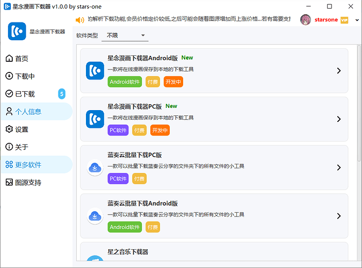Click Android软件 tag on 蓝奏云批量下载Android版
This screenshot has height=268, width=362.
125,227
